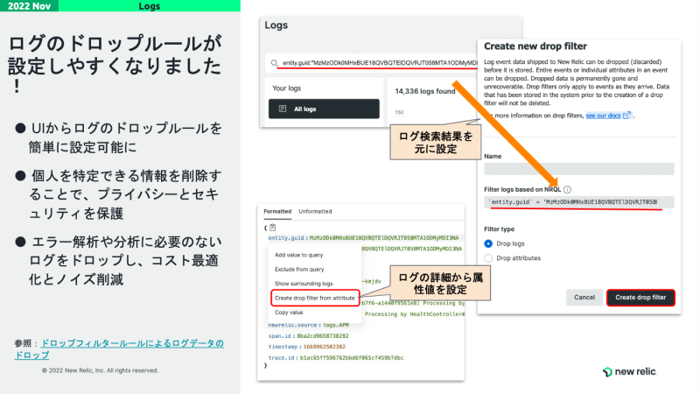The width and height of the screenshot is (700, 394).
Task: Select the Drop attributes radio button
Action: tap(488, 258)
